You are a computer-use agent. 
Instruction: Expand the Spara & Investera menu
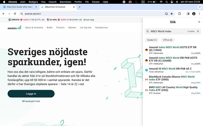pyautogui.click(x=34, y=27)
